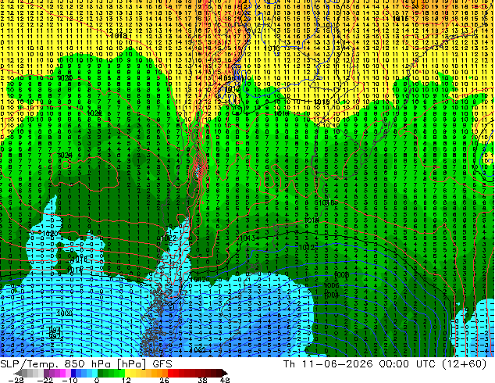
Task: Click the '-22' legend label
Action: (x=45, y=380)
